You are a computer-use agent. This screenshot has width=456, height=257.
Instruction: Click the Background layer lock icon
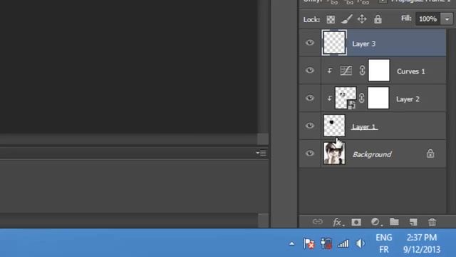click(430, 153)
